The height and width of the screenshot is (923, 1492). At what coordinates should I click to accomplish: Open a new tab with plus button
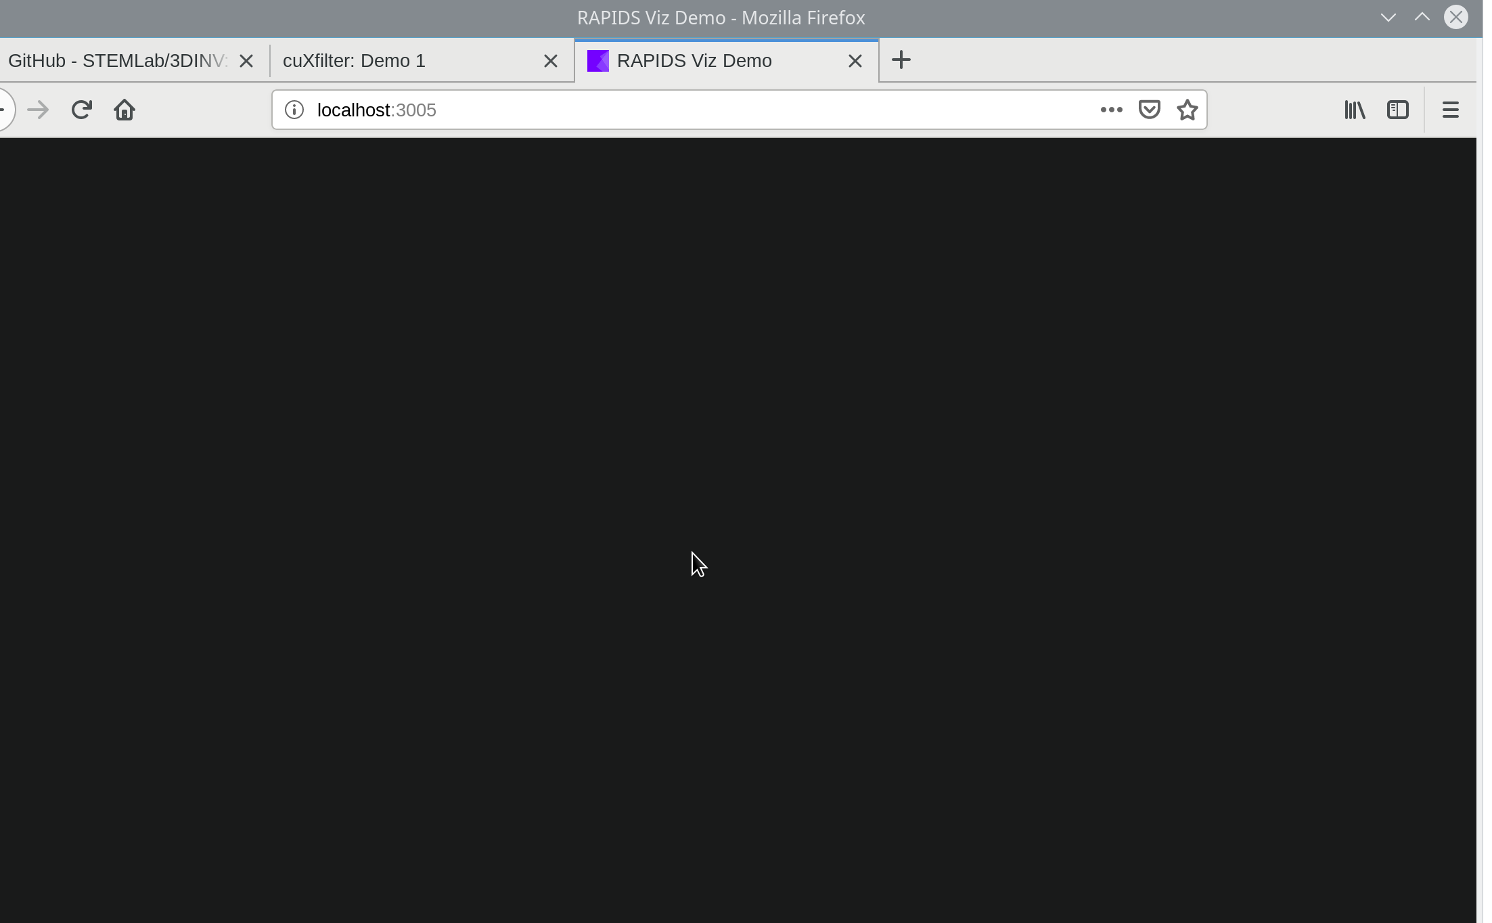click(x=901, y=60)
